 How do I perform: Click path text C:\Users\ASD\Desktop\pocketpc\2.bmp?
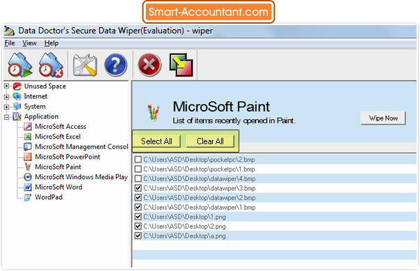(x=199, y=160)
